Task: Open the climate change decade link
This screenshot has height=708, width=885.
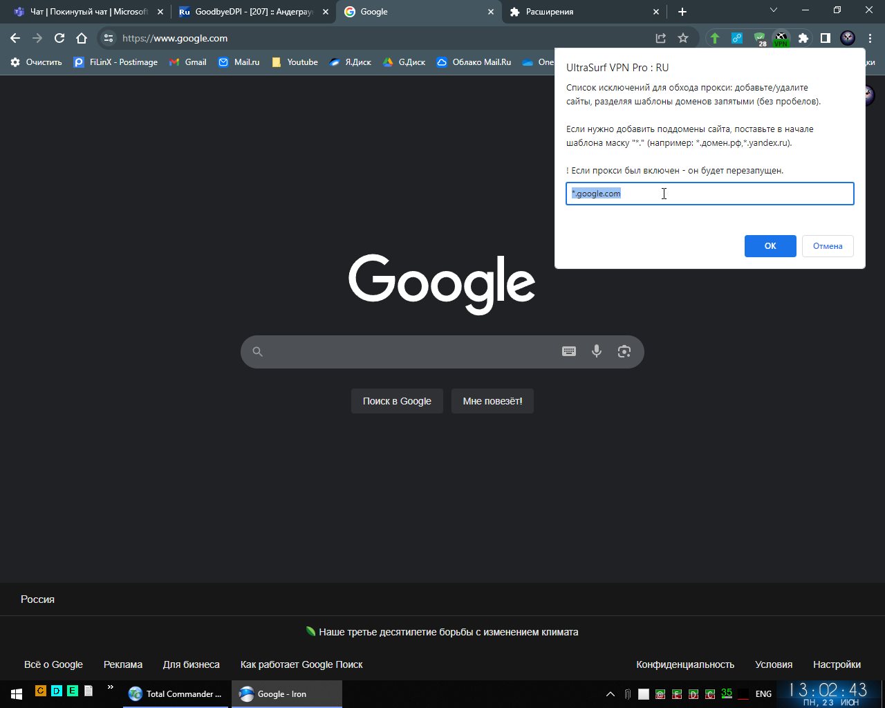Action: click(448, 632)
